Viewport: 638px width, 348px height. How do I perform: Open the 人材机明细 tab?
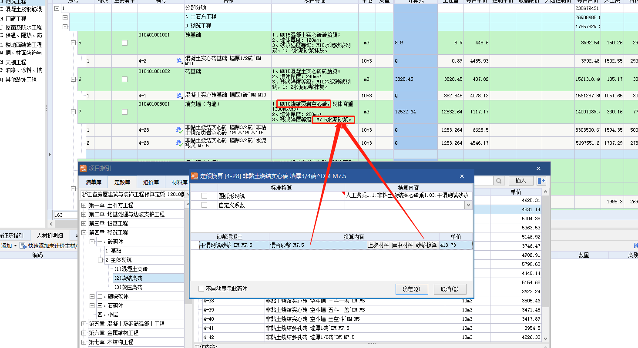pyautogui.click(x=50, y=235)
